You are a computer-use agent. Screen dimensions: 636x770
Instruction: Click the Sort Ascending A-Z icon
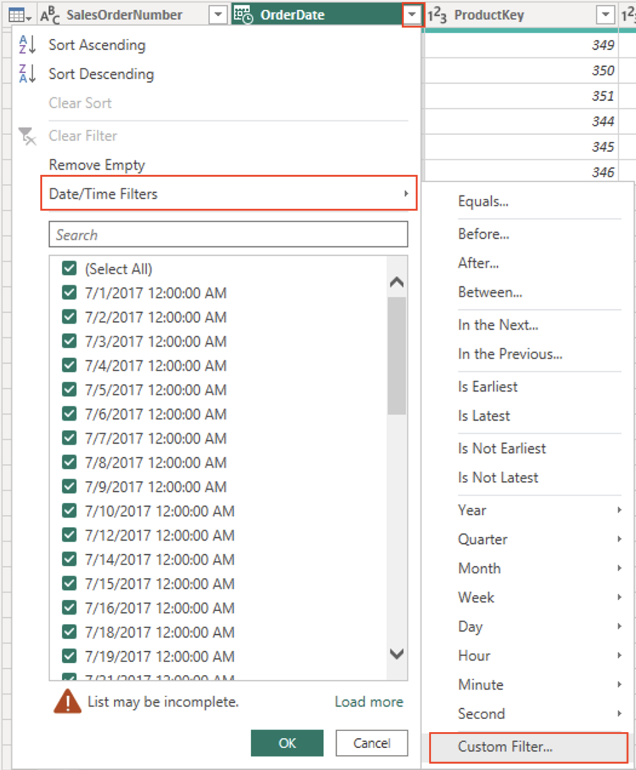[27, 44]
